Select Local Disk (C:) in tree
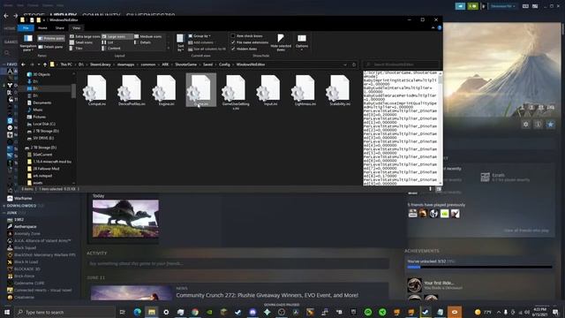 pos(41,124)
